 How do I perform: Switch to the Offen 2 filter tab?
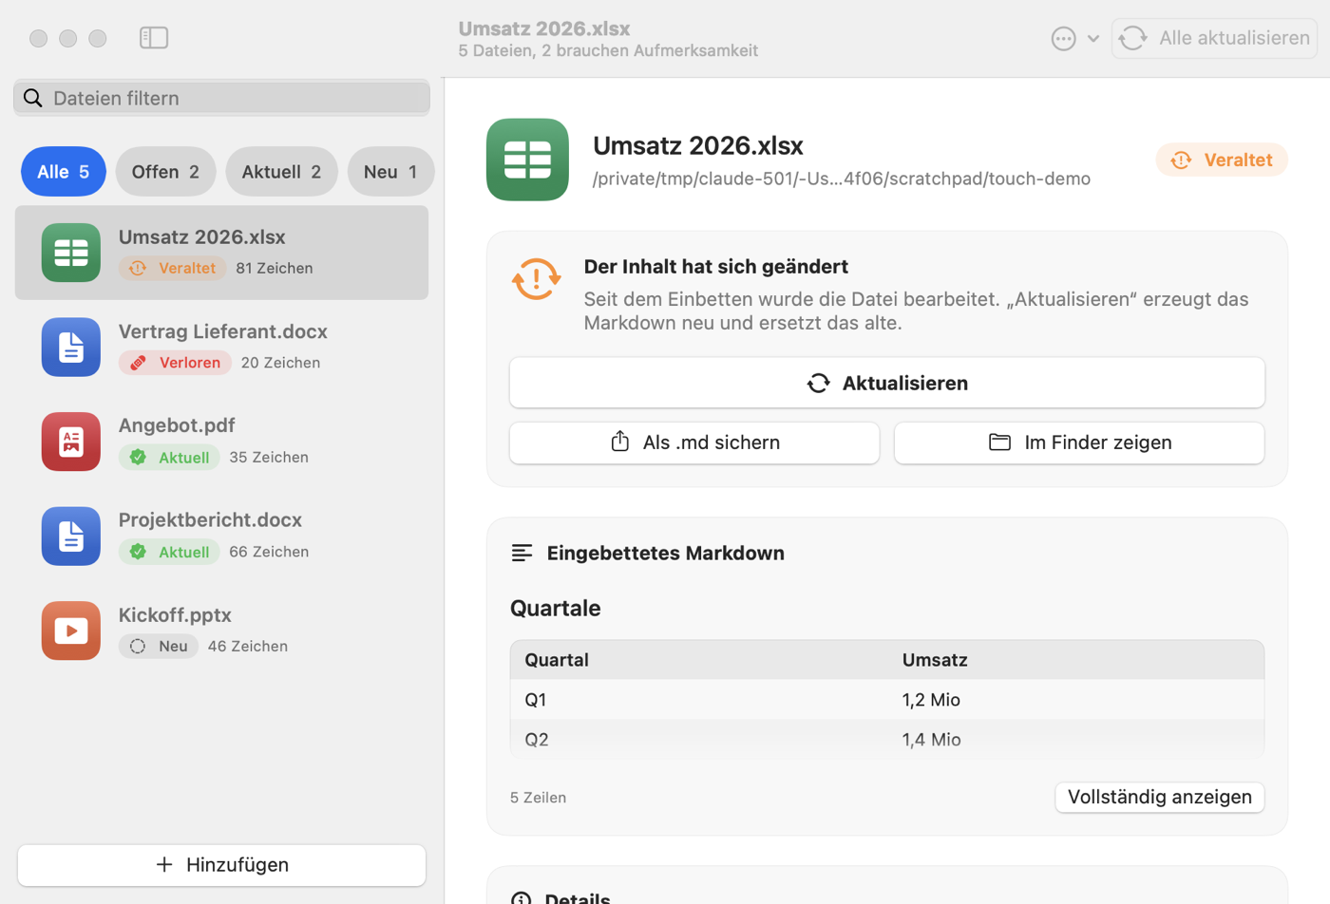click(x=165, y=172)
